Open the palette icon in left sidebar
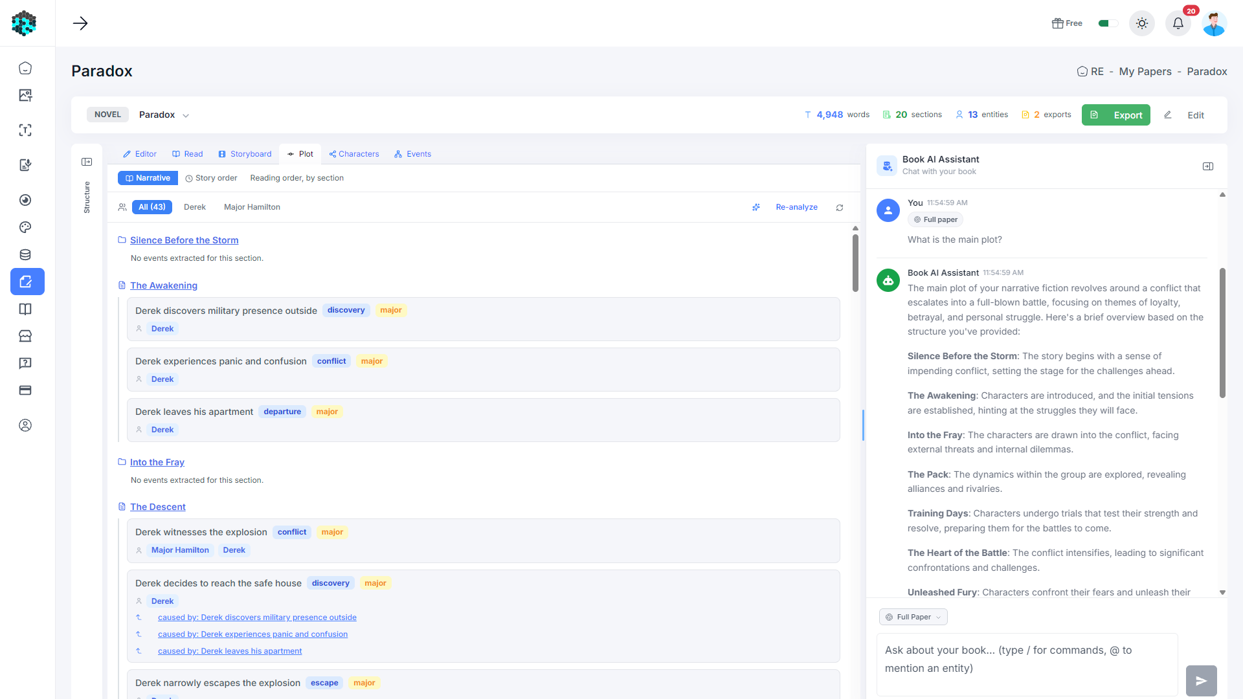 coord(25,227)
